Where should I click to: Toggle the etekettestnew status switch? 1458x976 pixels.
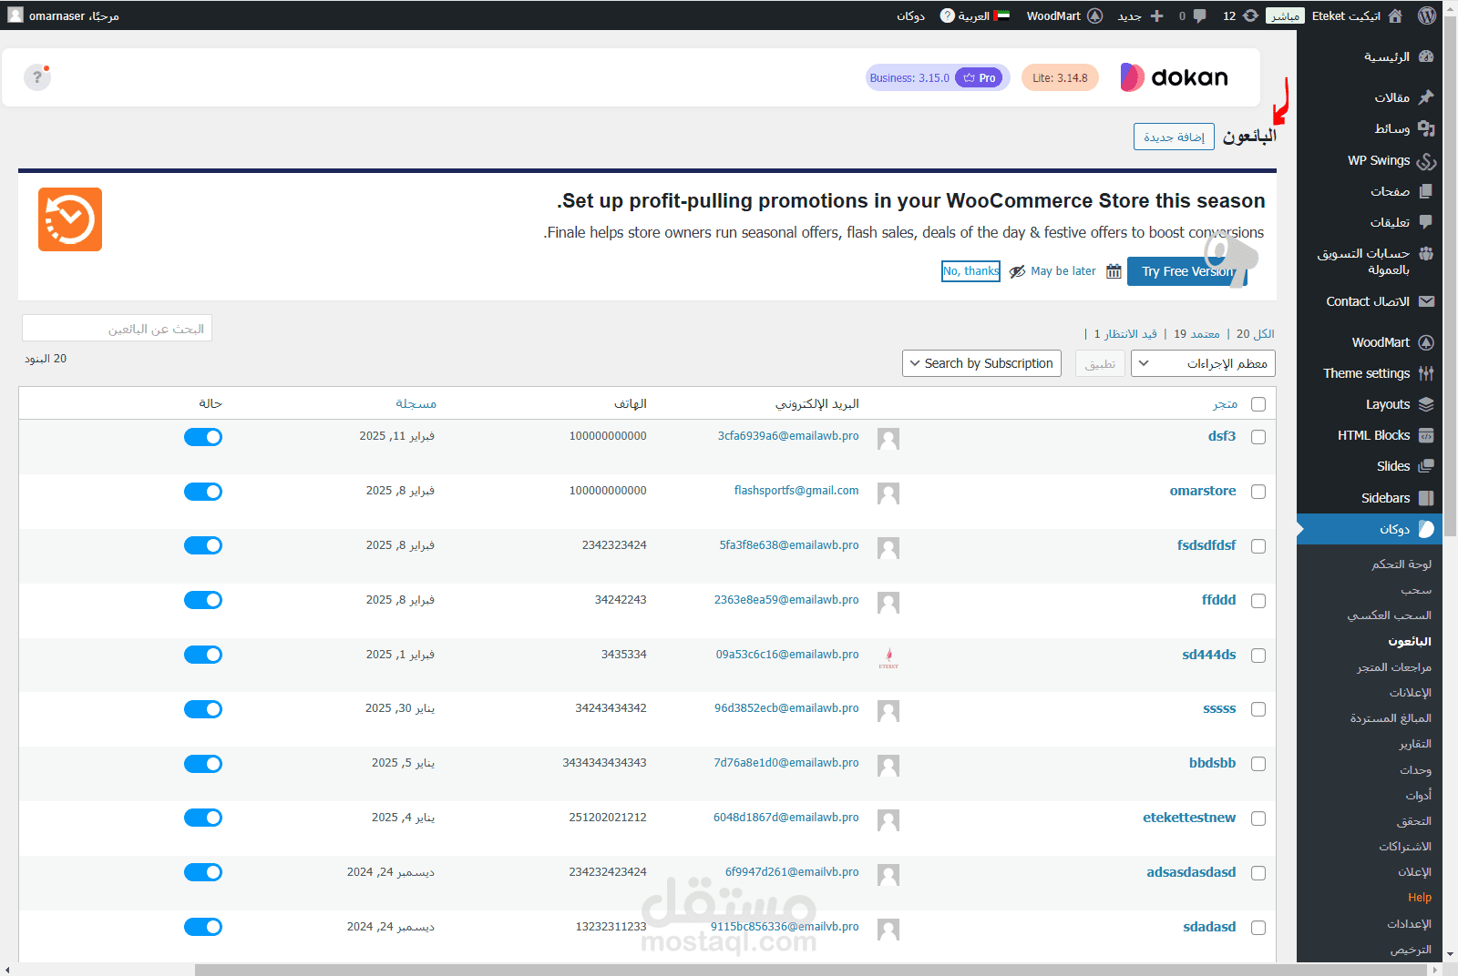tap(203, 818)
